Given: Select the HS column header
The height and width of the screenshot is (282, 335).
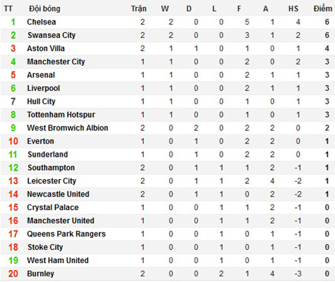Looking at the screenshot, I should click(293, 8).
